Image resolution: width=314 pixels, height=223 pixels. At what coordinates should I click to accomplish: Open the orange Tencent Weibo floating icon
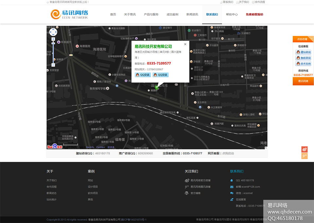tap(305, 156)
